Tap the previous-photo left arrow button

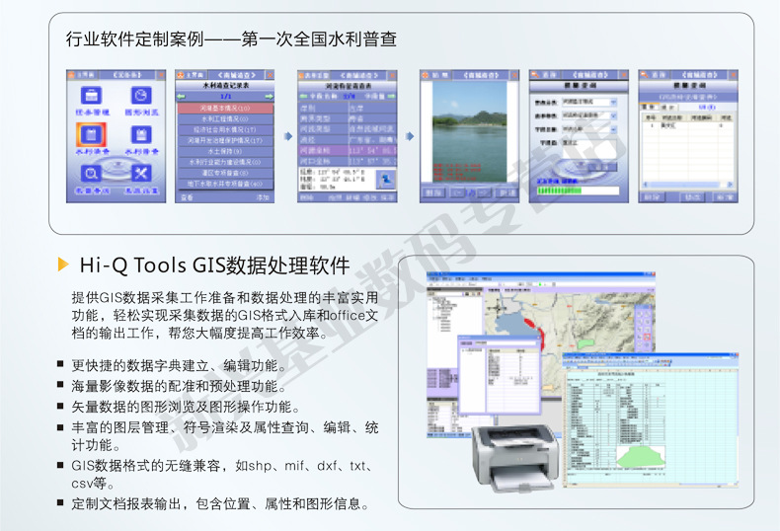point(459,192)
